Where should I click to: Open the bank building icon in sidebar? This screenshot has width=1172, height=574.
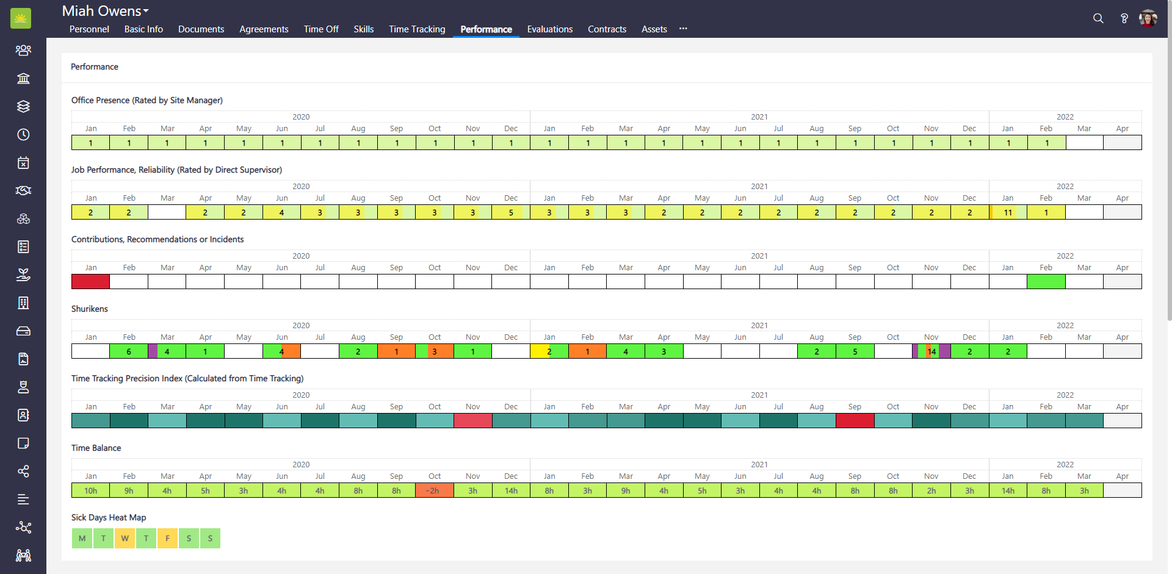[x=23, y=79]
